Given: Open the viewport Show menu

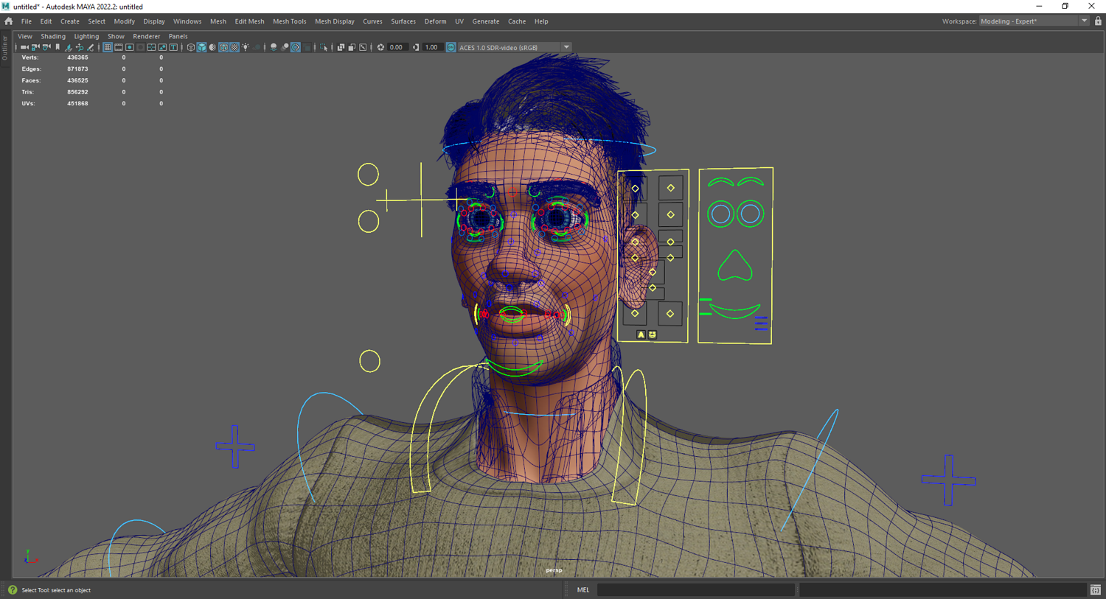Looking at the screenshot, I should point(116,36).
